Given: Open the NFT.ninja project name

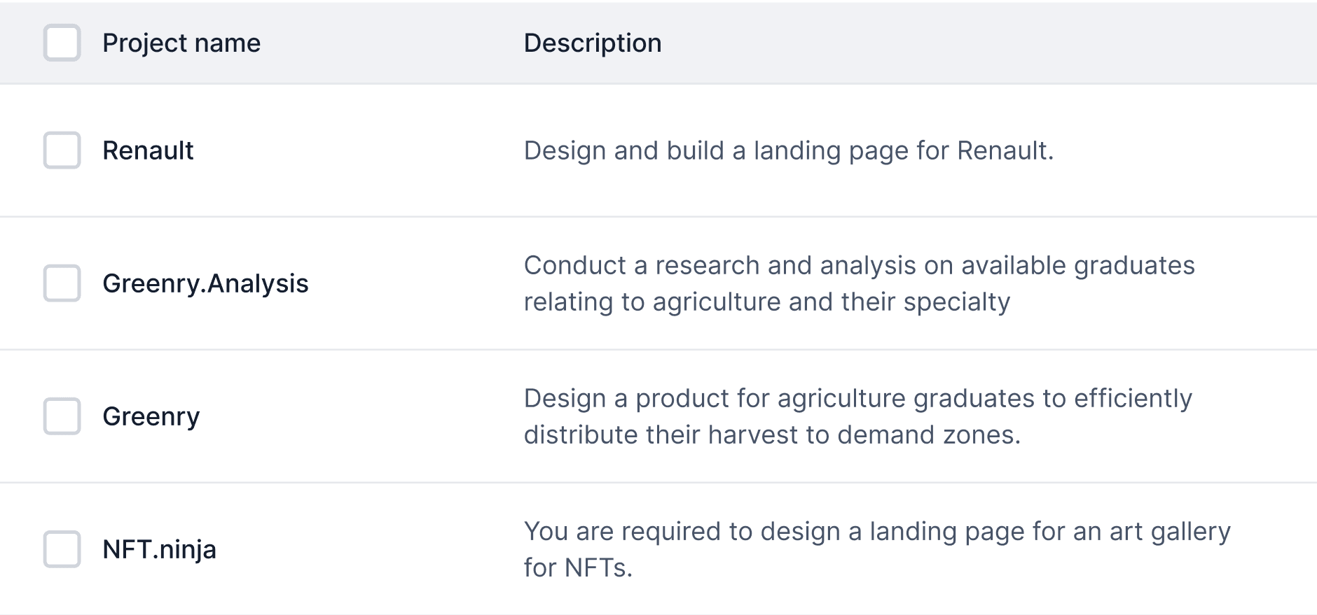Looking at the screenshot, I should 159,549.
